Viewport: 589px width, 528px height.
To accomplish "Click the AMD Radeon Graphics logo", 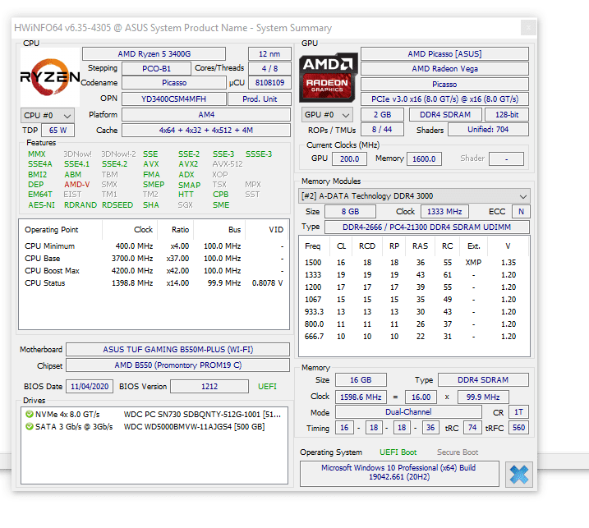I will [328, 77].
